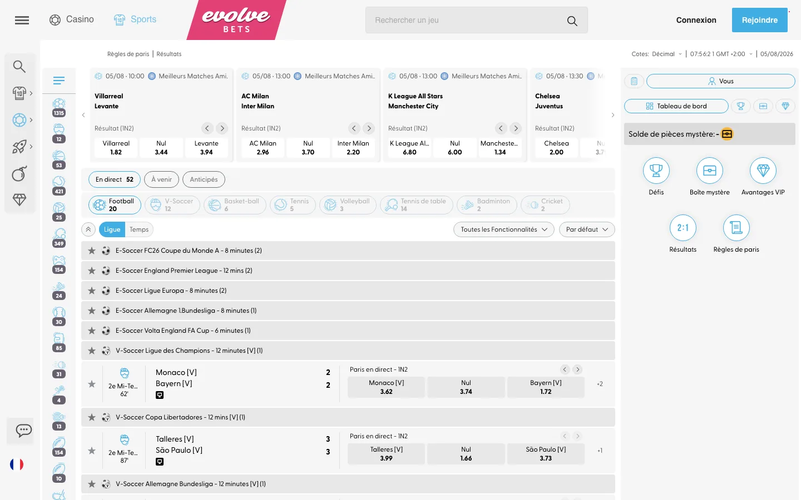Viewport: 801px width, 500px height.
Task: Expand E-Soccer Volta England FA Cup row
Action: pos(348,331)
